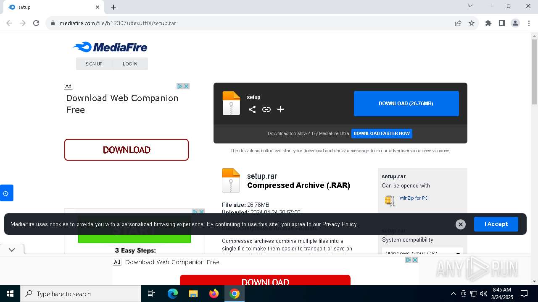Share this page via address bar icon
The height and width of the screenshot is (302, 538).
(x=458, y=23)
